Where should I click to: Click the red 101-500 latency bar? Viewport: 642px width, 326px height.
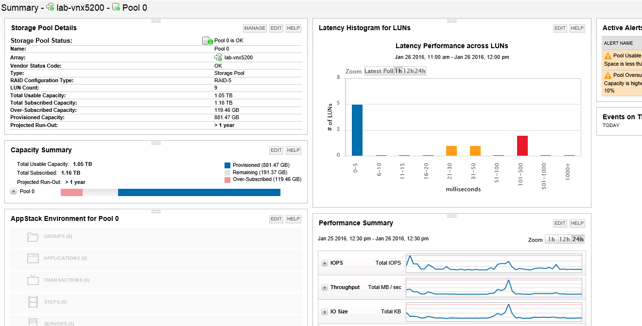pyautogui.click(x=522, y=145)
